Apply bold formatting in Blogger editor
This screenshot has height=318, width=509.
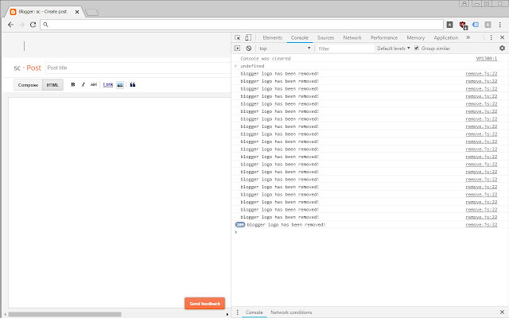(73, 85)
